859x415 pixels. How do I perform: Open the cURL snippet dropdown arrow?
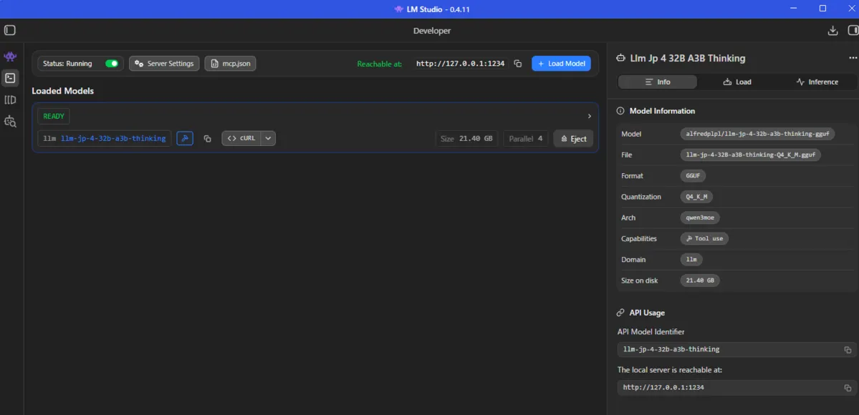pos(268,139)
